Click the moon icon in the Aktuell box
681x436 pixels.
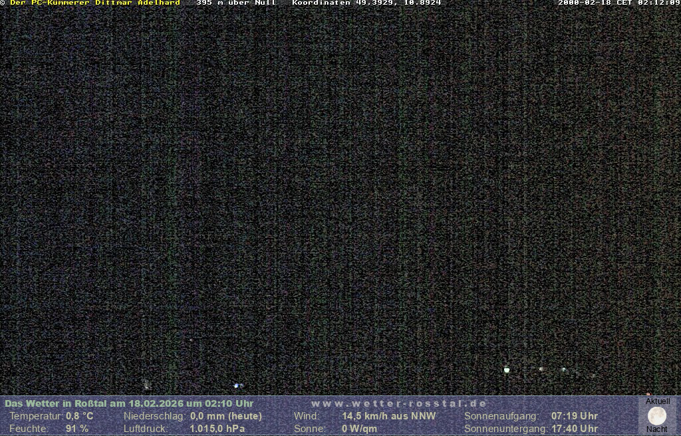657,416
